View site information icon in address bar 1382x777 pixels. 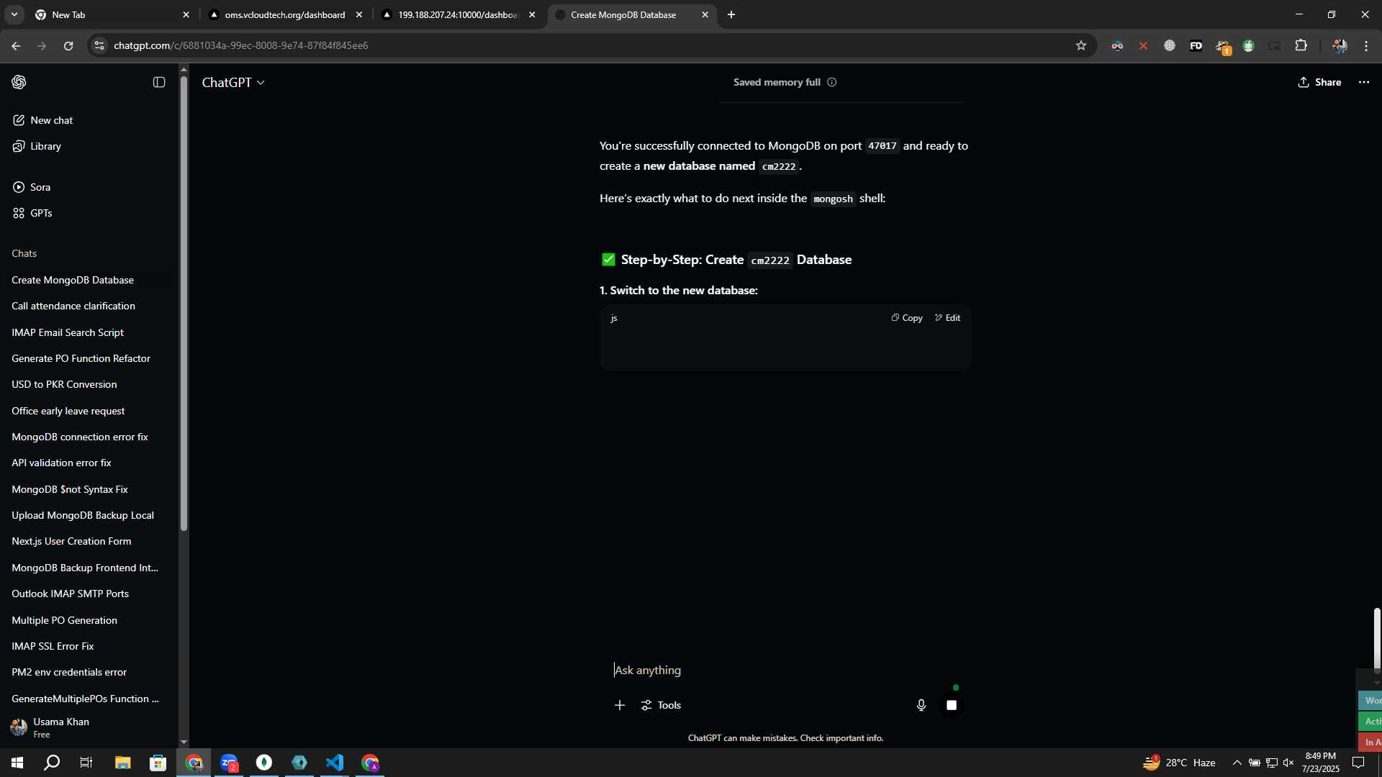[99, 45]
